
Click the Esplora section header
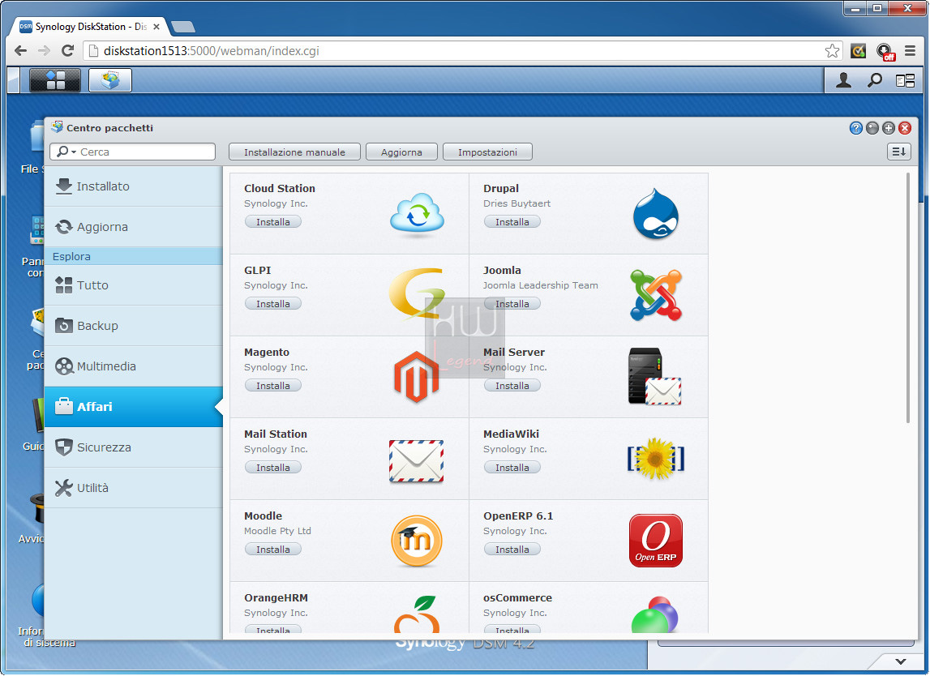[x=134, y=256]
